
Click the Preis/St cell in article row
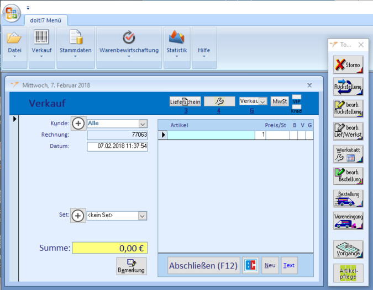[x=277, y=135]
